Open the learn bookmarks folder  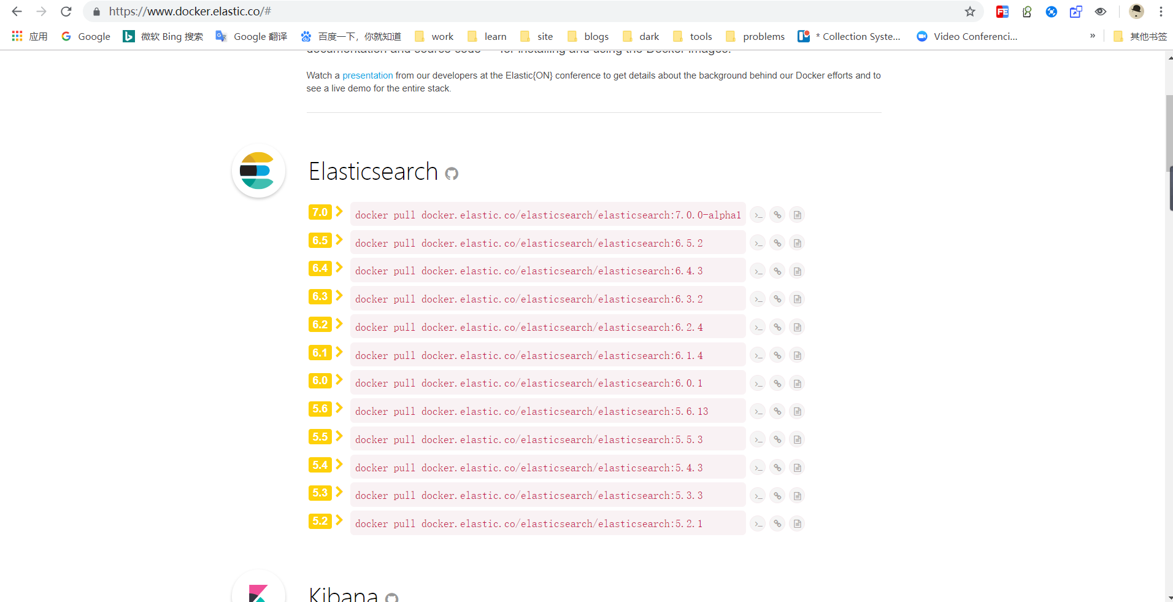(487, 36)
